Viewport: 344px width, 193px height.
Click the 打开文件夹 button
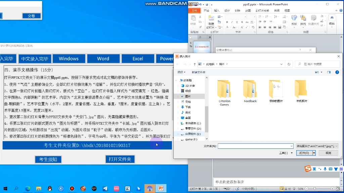(x=120, y=159)
